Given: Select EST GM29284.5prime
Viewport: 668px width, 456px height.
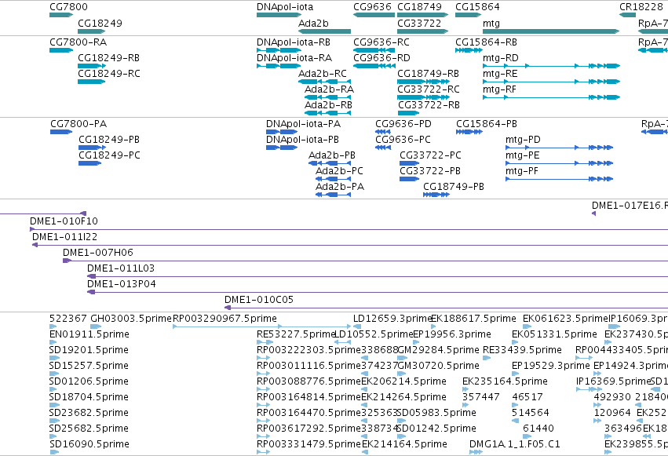Looking at the screenshot, I should [438, 350].
